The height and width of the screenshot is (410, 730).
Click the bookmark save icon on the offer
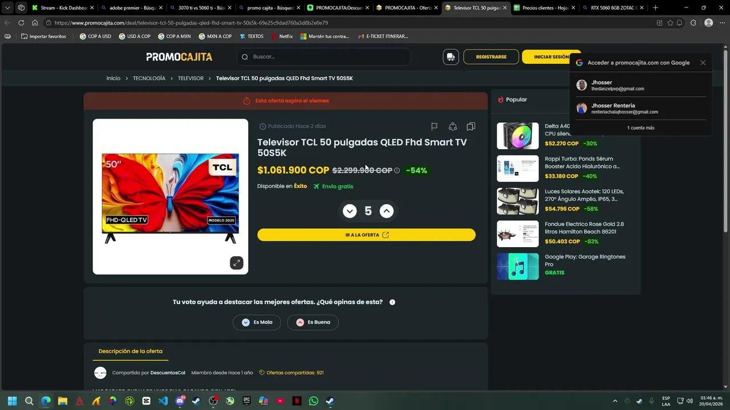click(471, 126)
